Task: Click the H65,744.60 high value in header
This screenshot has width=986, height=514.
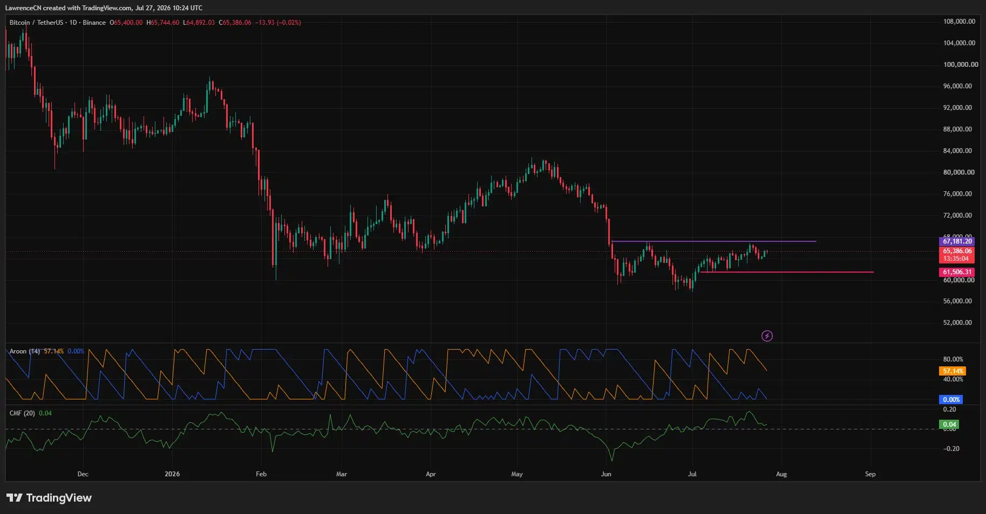Action: (163, 23)
